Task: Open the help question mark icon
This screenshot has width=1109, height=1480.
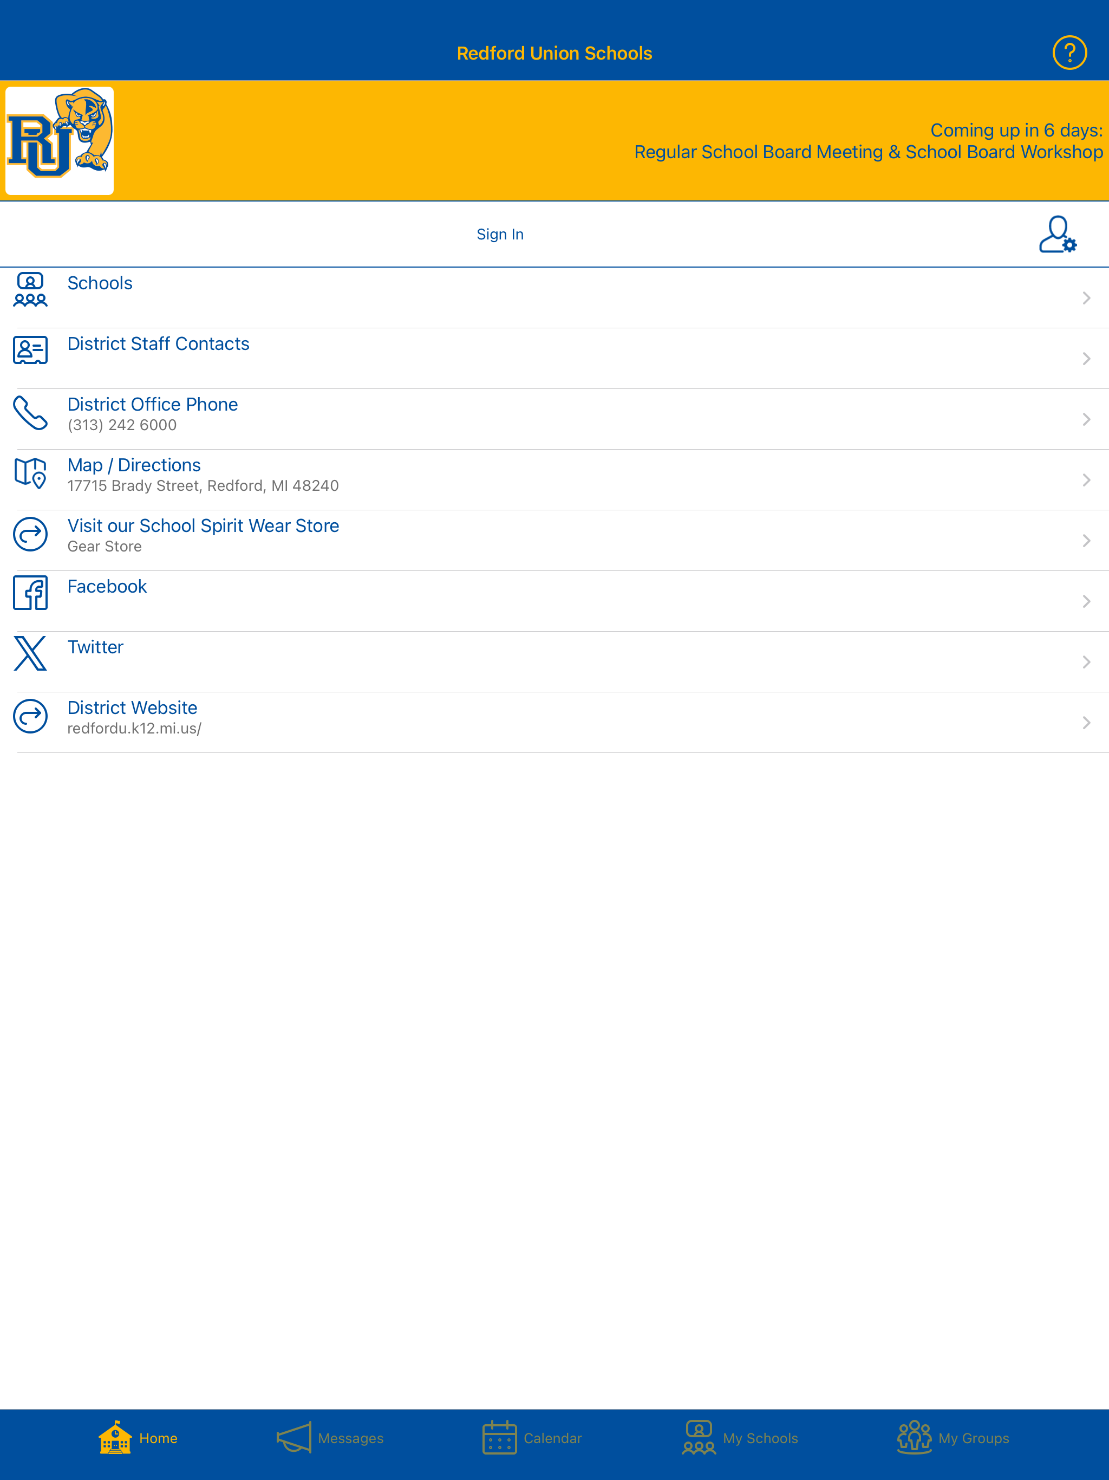Action: point(1069,52)
